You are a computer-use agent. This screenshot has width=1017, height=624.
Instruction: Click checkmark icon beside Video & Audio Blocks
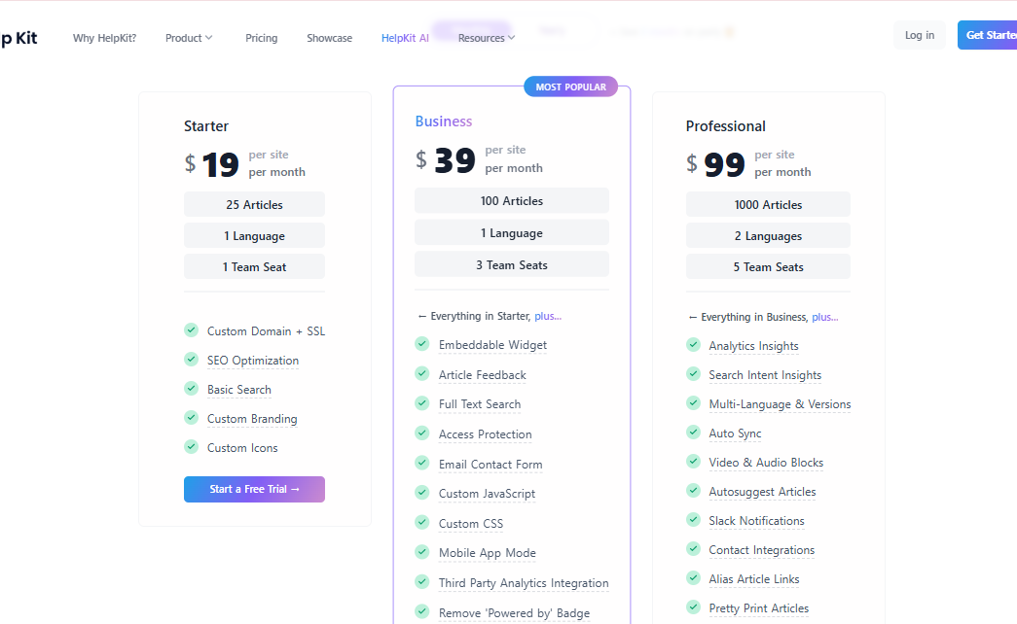click(x=693, y=462)
